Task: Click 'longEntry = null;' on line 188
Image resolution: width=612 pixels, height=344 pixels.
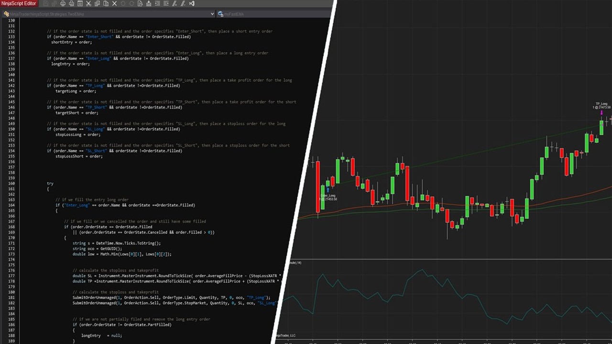Action: coord(101,335)
